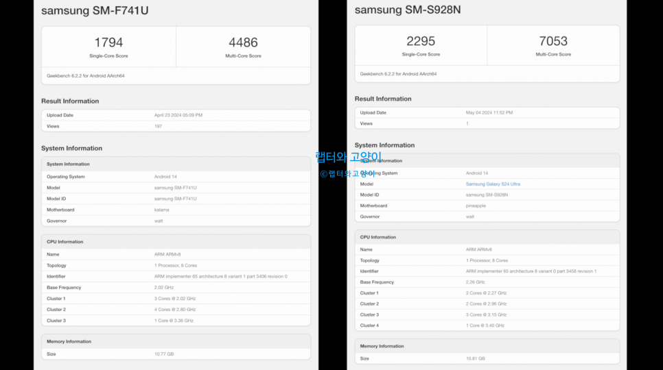
Task: Select the 2.02 GHz base frequency value
Action: pyautogui.click(x=163, y=287)
